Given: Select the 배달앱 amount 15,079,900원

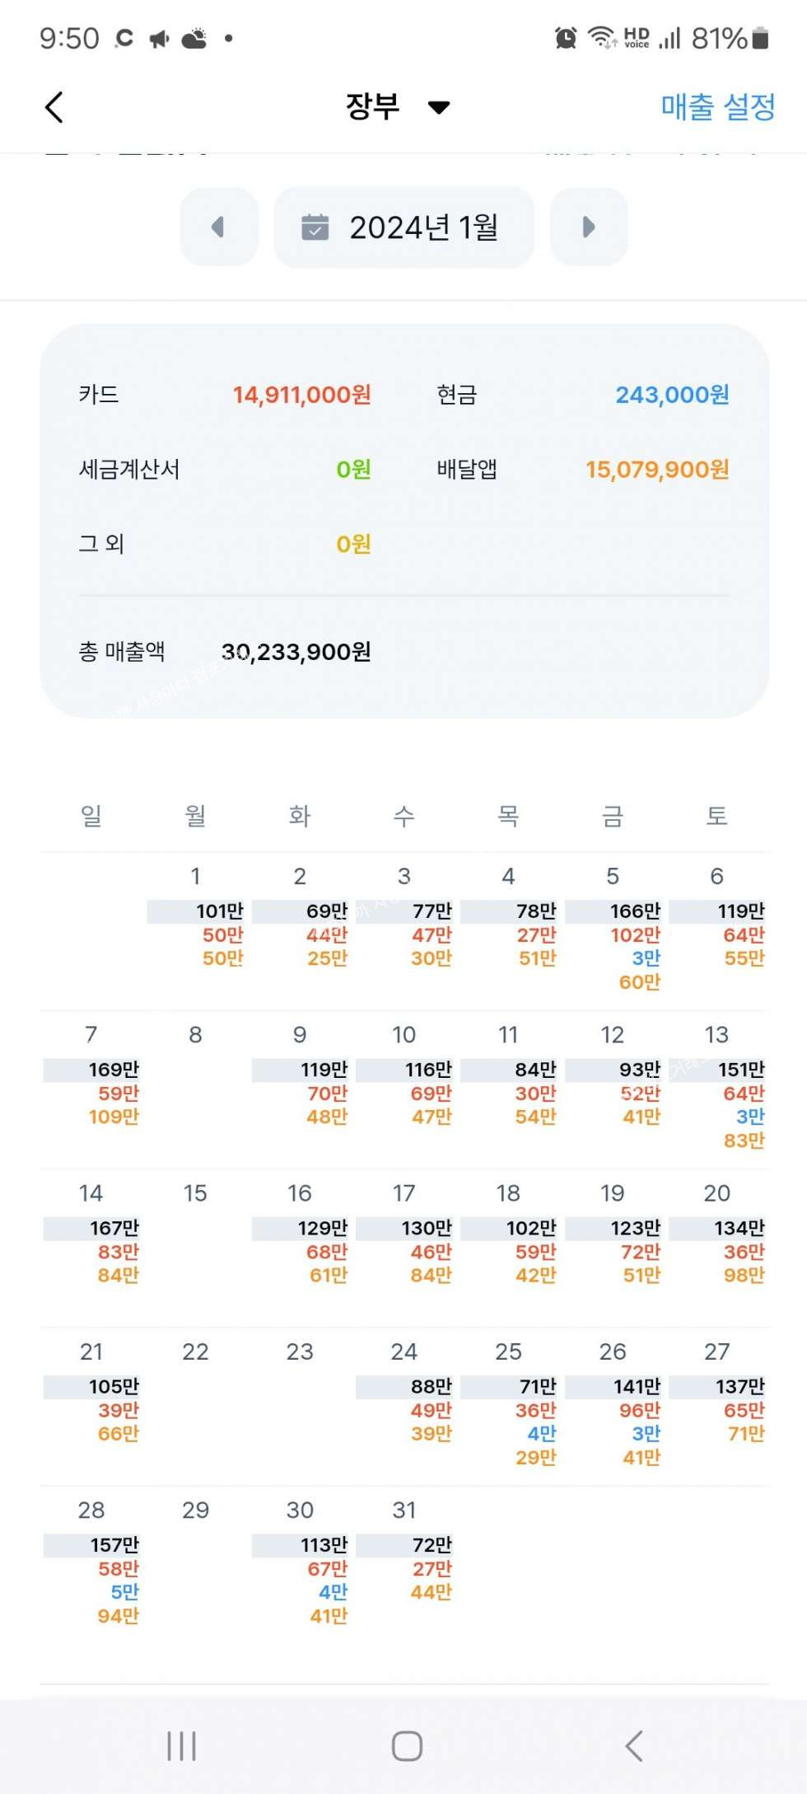Looking at the screenshot, I should coord(657,470).
